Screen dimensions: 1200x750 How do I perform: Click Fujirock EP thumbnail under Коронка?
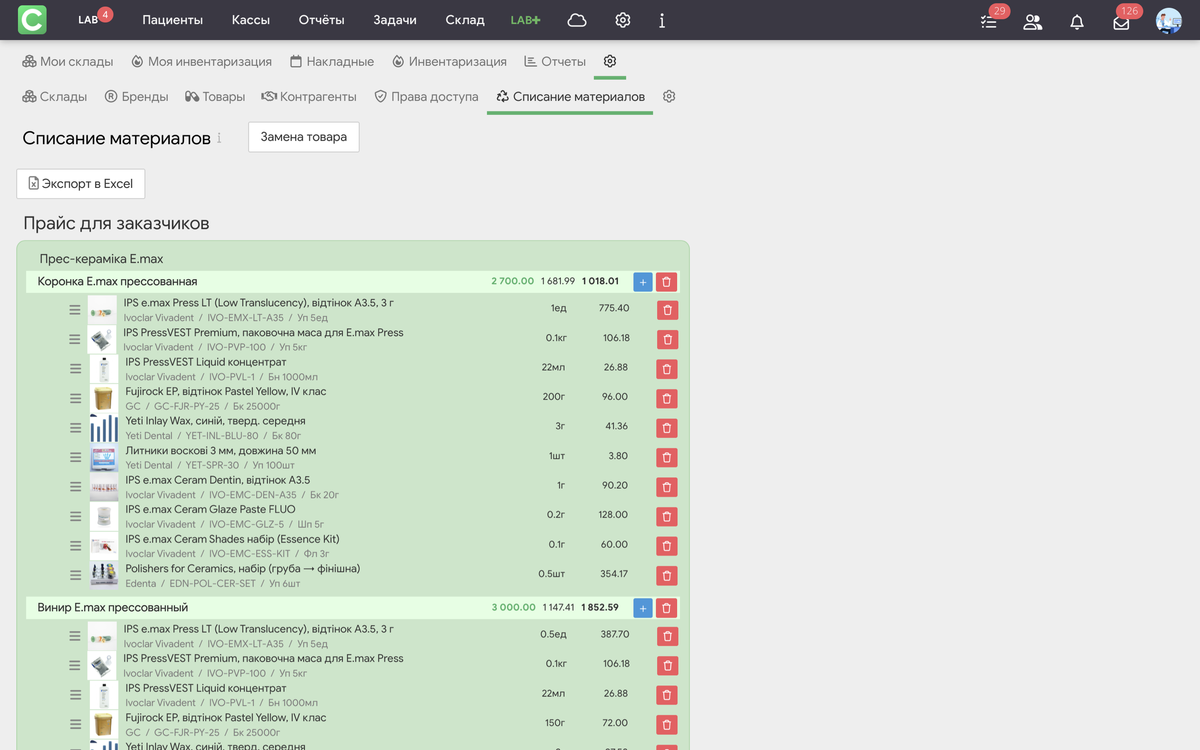pyautogui.click(x=104, y=399)
